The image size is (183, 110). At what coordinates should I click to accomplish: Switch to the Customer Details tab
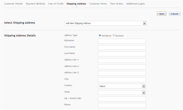pyautogui.click(x=13, y=4)
